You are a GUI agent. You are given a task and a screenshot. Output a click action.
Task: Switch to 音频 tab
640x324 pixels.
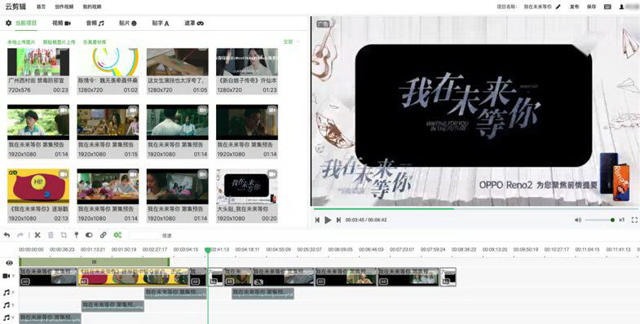pos(95,24)
